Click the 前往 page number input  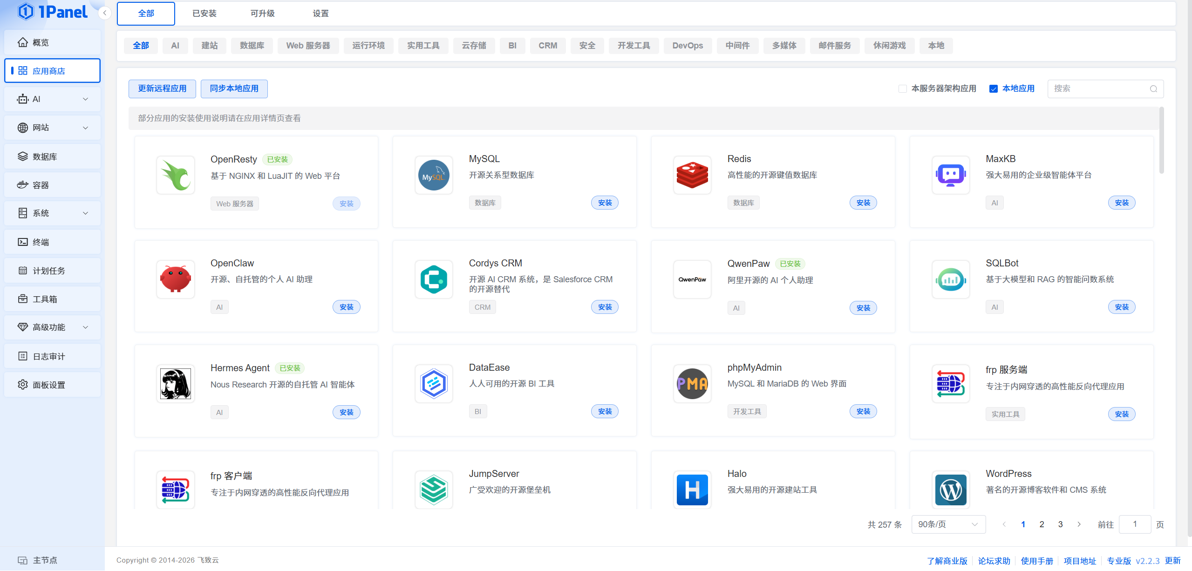[1135, 524]
